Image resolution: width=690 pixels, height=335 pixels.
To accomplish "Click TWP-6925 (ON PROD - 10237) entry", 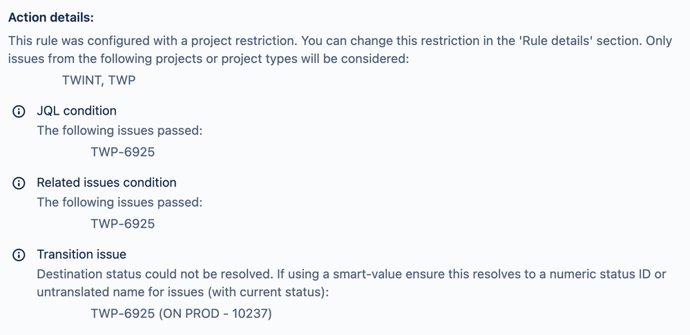I will pos(181,314).
